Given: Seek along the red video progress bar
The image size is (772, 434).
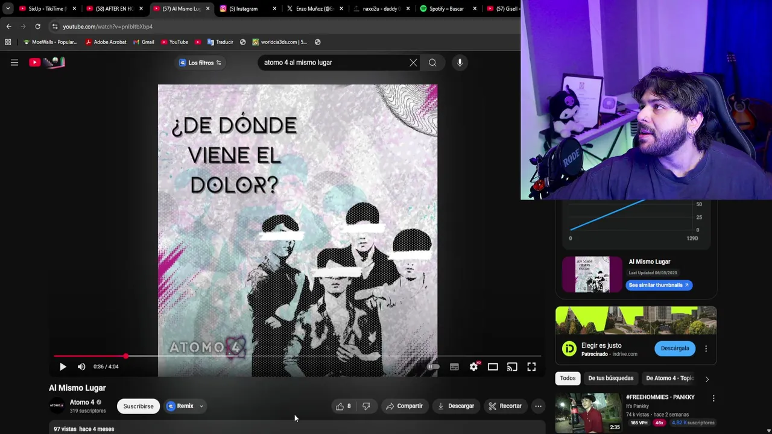Looking at the screenshot, I should (297, 356).
